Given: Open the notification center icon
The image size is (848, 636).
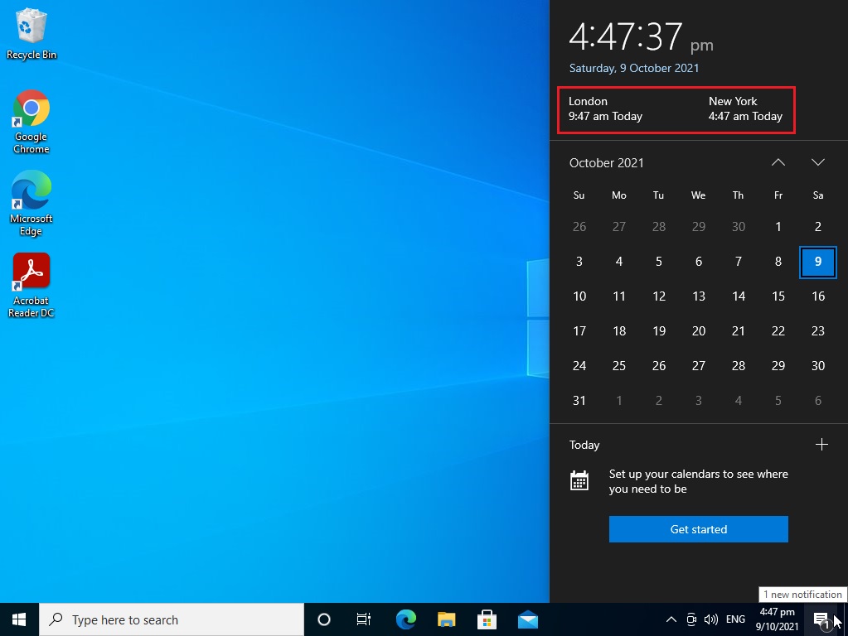Looking at the screenshot, I should pos(821,619).
